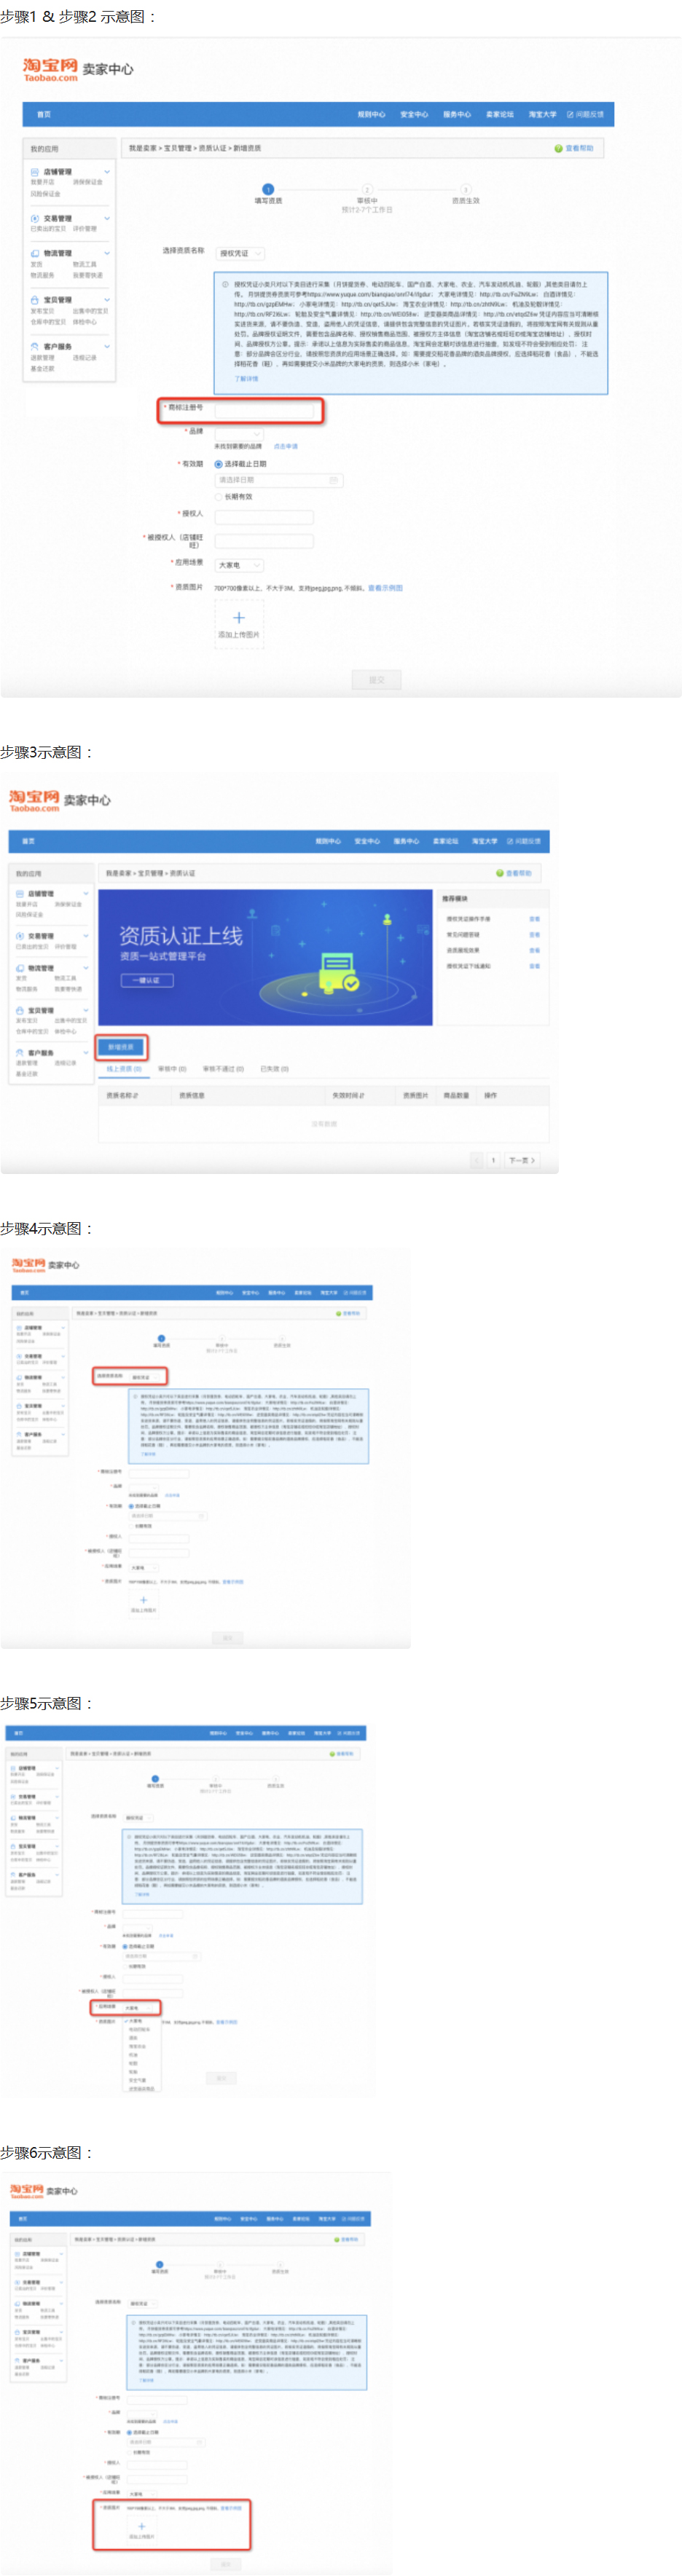Click 宝贝管理 icon in step 3 sidebar
This screenshot has width=682, height=2576.
click(x=20, y=1010)
